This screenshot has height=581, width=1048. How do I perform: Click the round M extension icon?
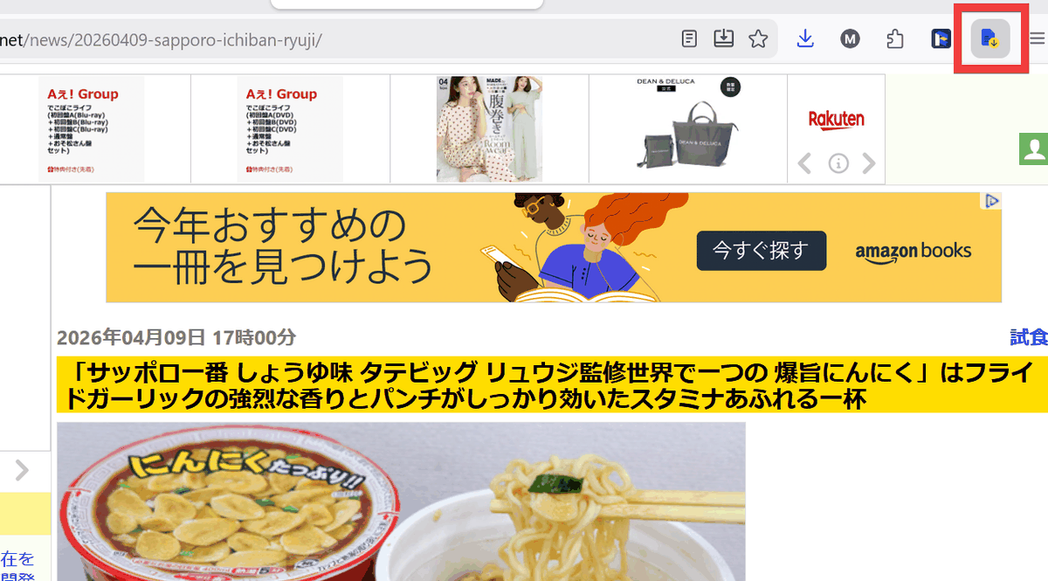coord(850,38)
